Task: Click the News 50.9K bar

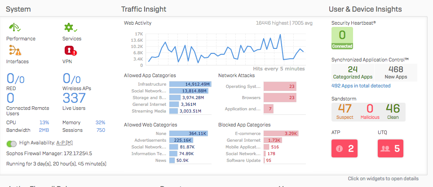Action: pyautogui.click(x=172, y=160)
